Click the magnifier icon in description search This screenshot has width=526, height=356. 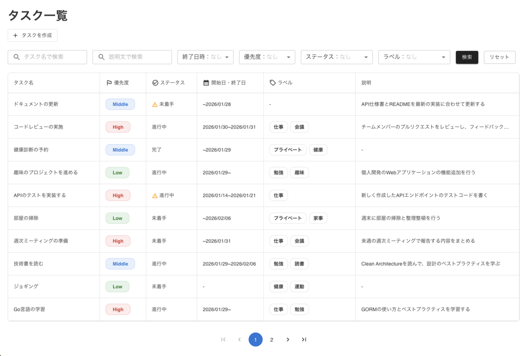pyautogui.click(x=101, y=57)
